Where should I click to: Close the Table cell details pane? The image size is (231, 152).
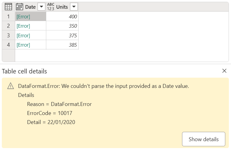pyautogui.click(x=224, y=71)
